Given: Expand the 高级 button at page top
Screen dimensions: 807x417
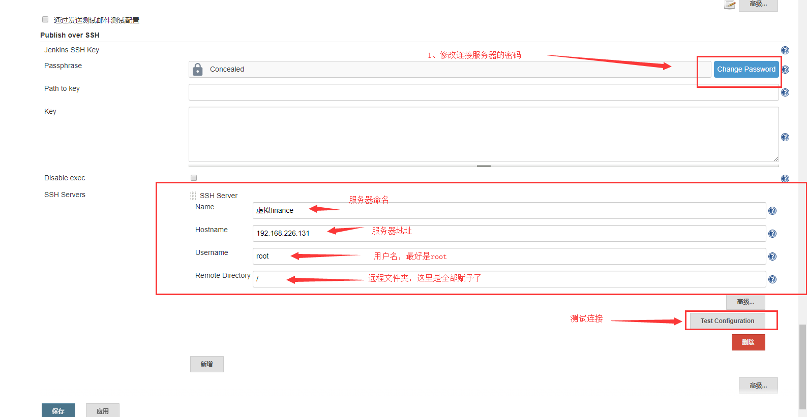Looking at the screenshot, I should pos(758,5).
